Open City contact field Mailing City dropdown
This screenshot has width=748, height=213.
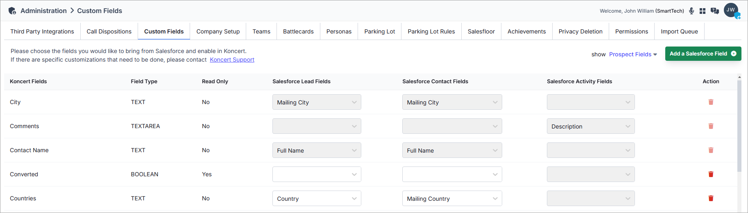tap(452, 102)
